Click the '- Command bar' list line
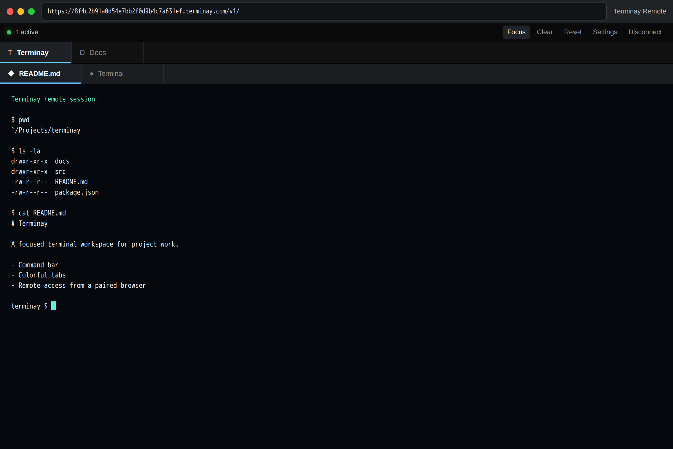This screenshot has height=449, width=673. point(34,265)
